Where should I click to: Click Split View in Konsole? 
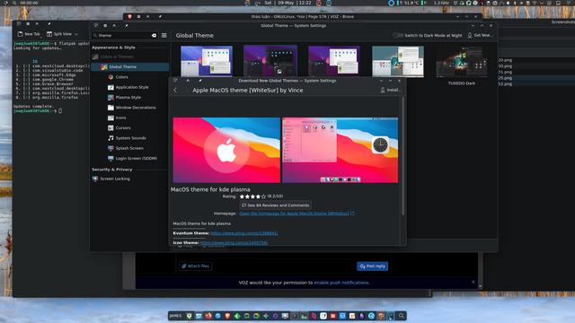coord(59,34)
